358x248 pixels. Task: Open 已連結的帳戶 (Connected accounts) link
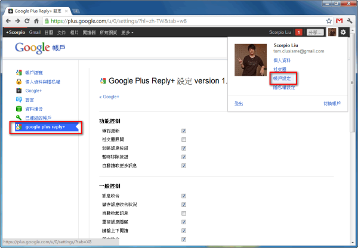tap(38, 118)
